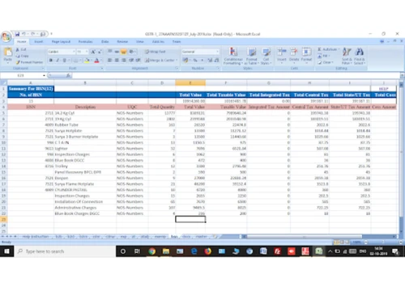Screen dimensions: 405x303
Task: Open the font size dropdown
Action: pos(87,52)
